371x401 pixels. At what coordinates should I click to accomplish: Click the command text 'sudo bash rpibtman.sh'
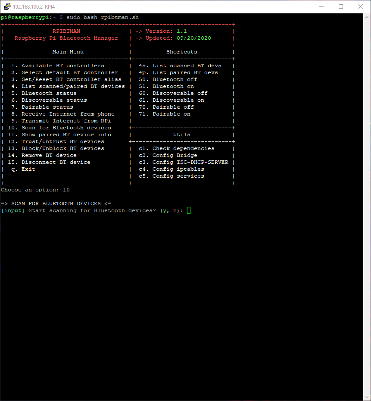click(x=103, y=17)
